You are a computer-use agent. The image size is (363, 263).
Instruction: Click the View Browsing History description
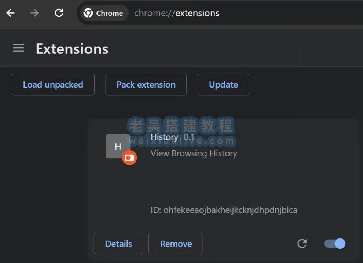194,153
